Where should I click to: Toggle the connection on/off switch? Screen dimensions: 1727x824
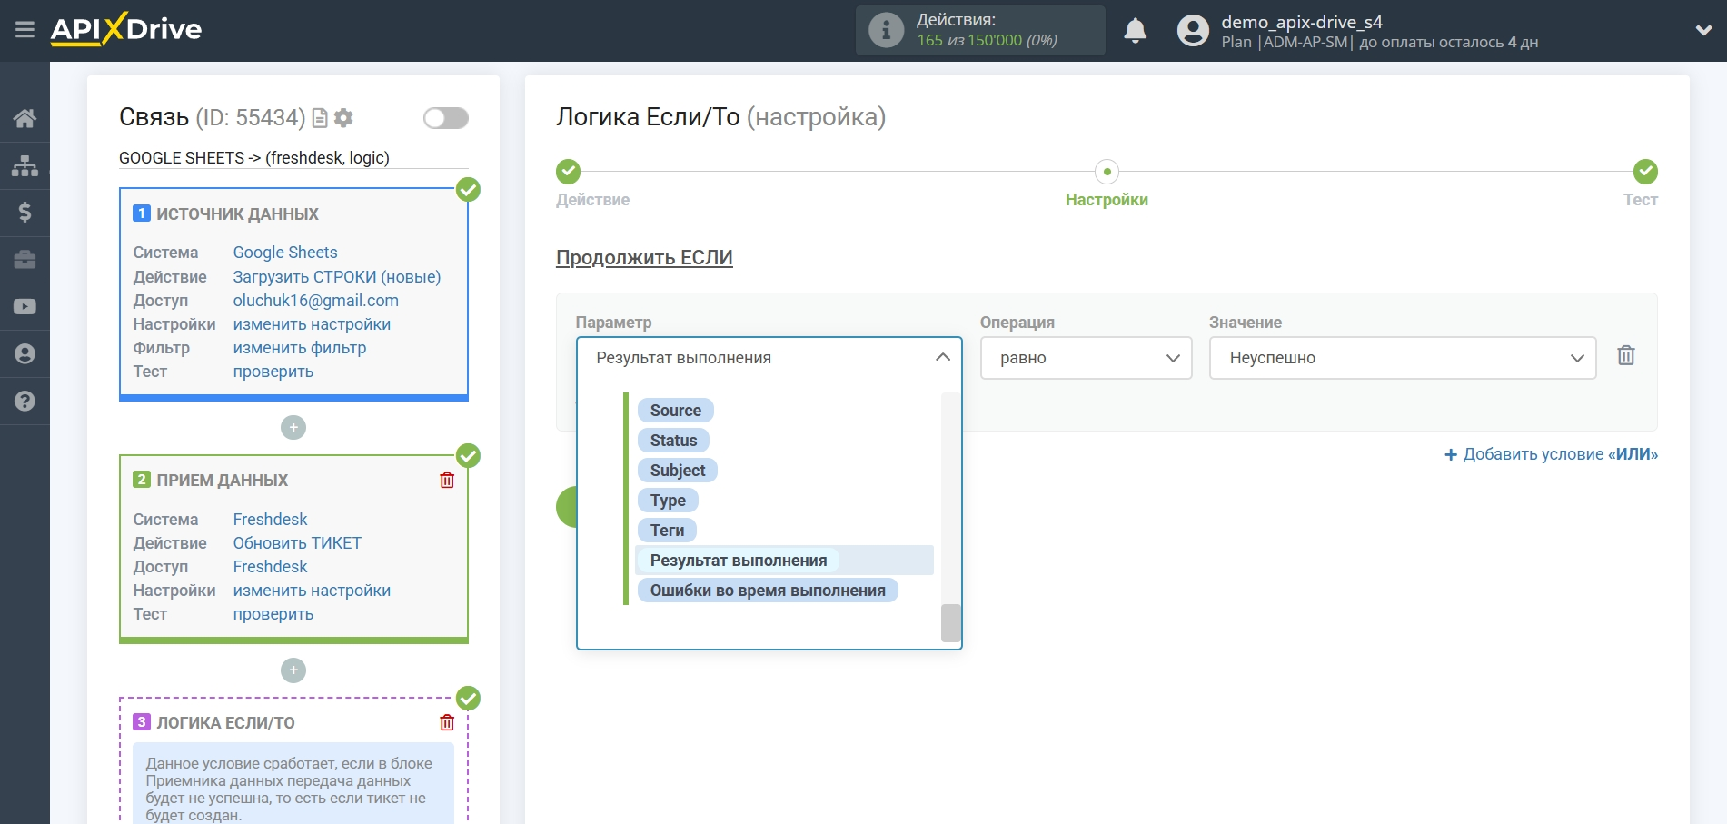point(446,118)
